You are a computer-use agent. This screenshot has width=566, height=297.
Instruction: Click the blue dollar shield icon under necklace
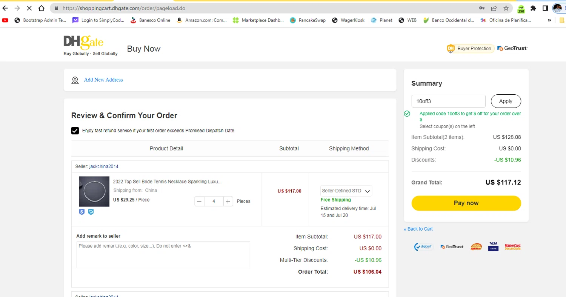[x=82, y=212]
